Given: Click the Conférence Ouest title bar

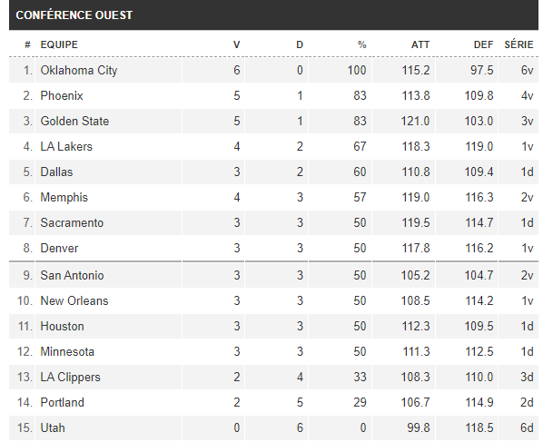Looking at the screenshot, I should coord(272,15).
